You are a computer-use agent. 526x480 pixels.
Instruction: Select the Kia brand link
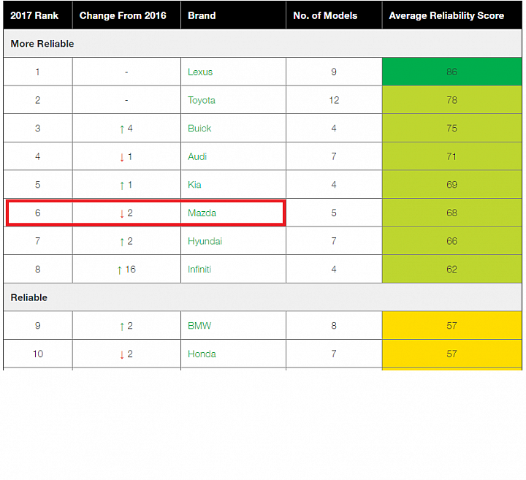pos(194,185)
